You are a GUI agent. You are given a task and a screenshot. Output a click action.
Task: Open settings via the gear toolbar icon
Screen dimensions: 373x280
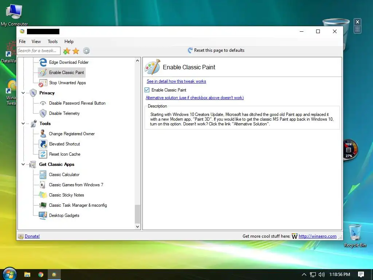coord(86,51)
